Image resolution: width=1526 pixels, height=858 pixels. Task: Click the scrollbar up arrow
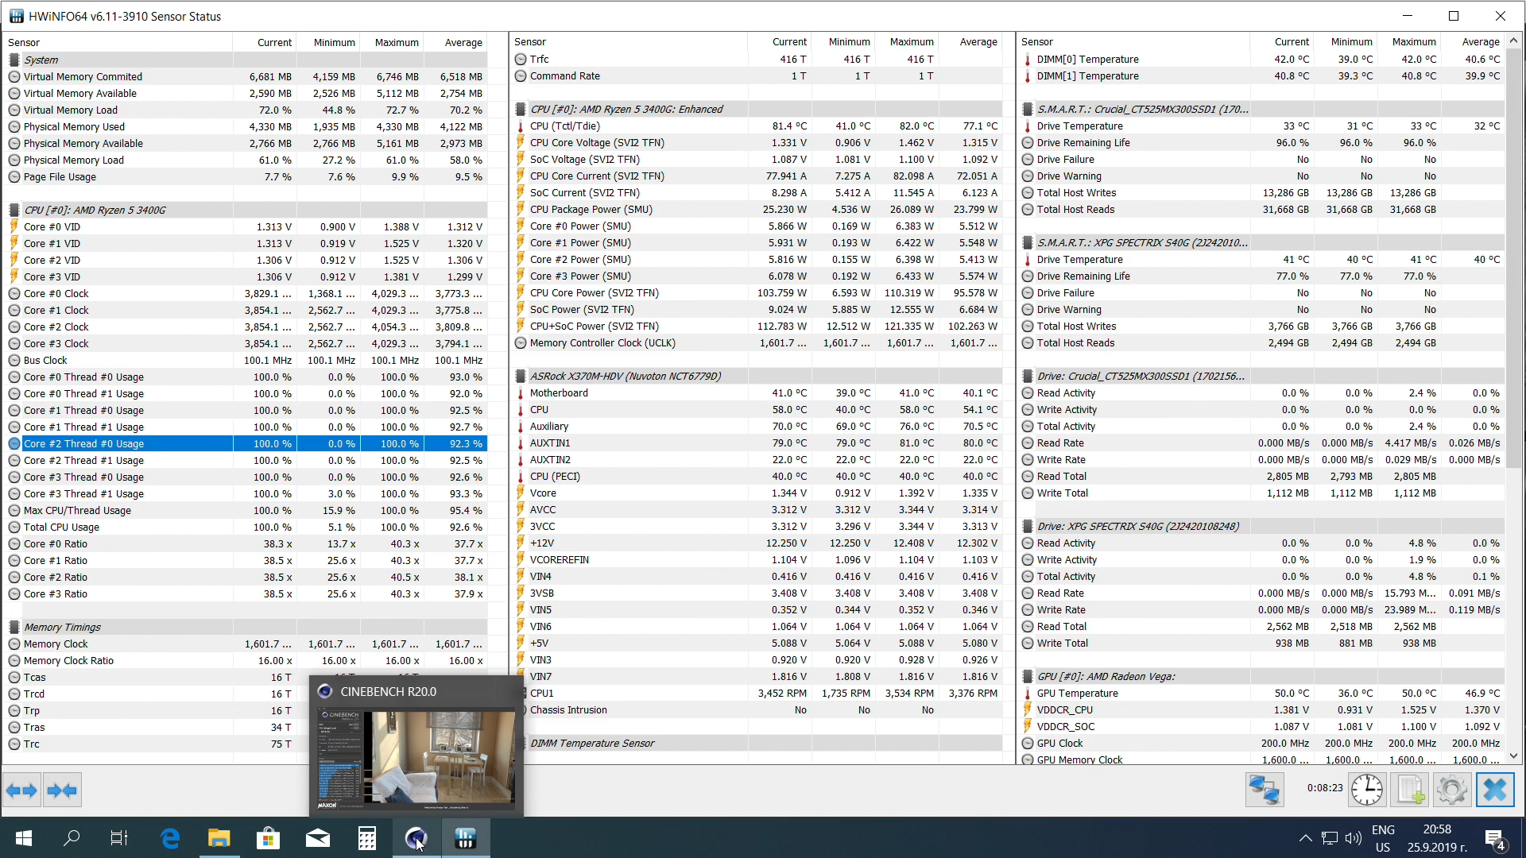click(x=1513, y=40)
